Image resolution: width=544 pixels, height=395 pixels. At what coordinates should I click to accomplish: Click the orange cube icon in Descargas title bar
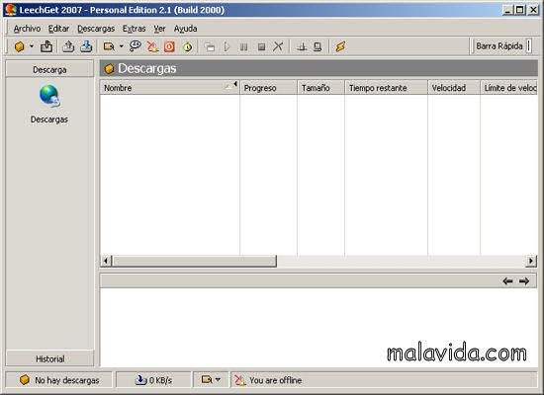(x=109, y=68)
